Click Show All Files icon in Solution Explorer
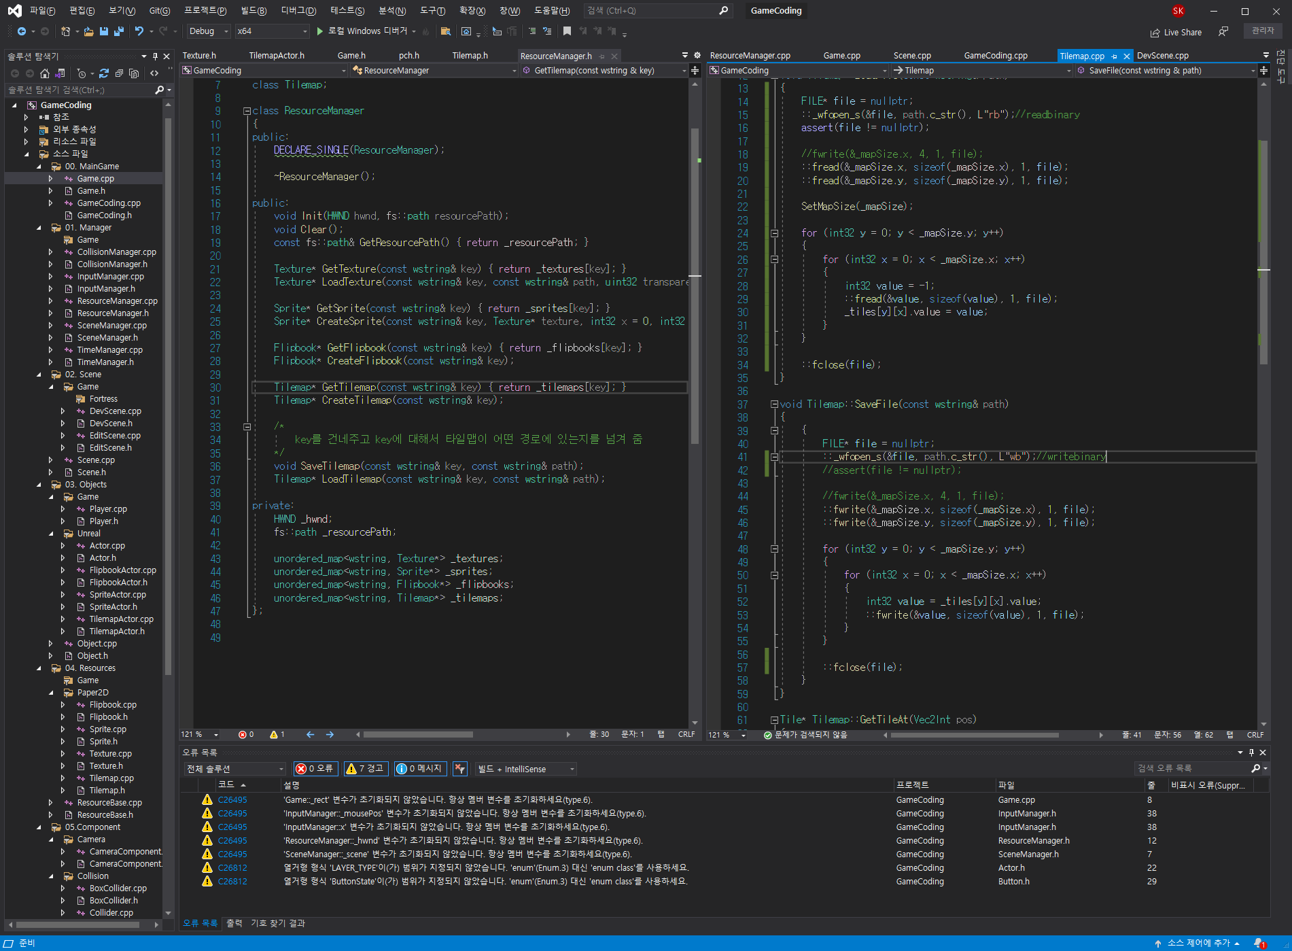Screen dimensions: 1292x951 point(134,73)
